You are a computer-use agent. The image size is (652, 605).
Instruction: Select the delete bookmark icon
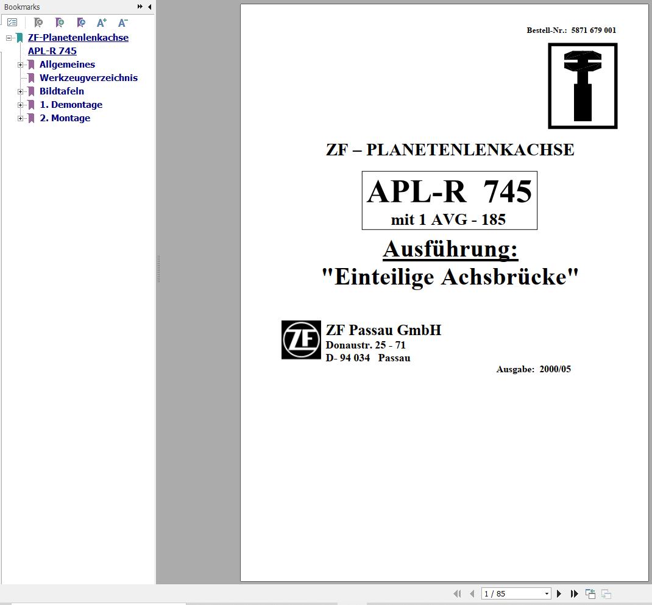pos(38,22)
